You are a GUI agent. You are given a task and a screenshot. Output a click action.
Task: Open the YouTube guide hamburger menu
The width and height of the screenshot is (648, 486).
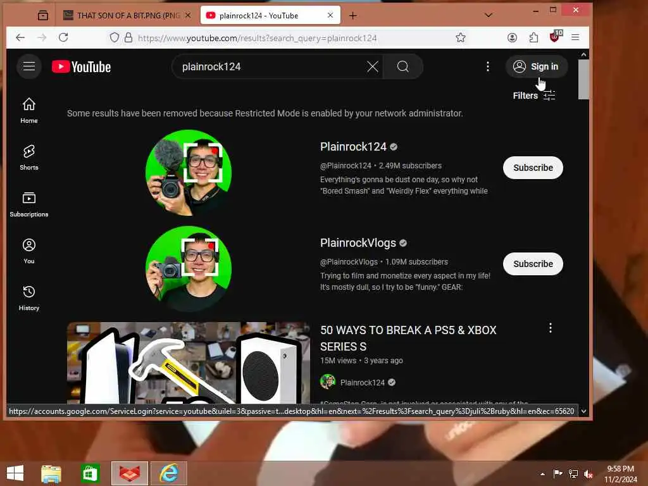pos(29,66)
